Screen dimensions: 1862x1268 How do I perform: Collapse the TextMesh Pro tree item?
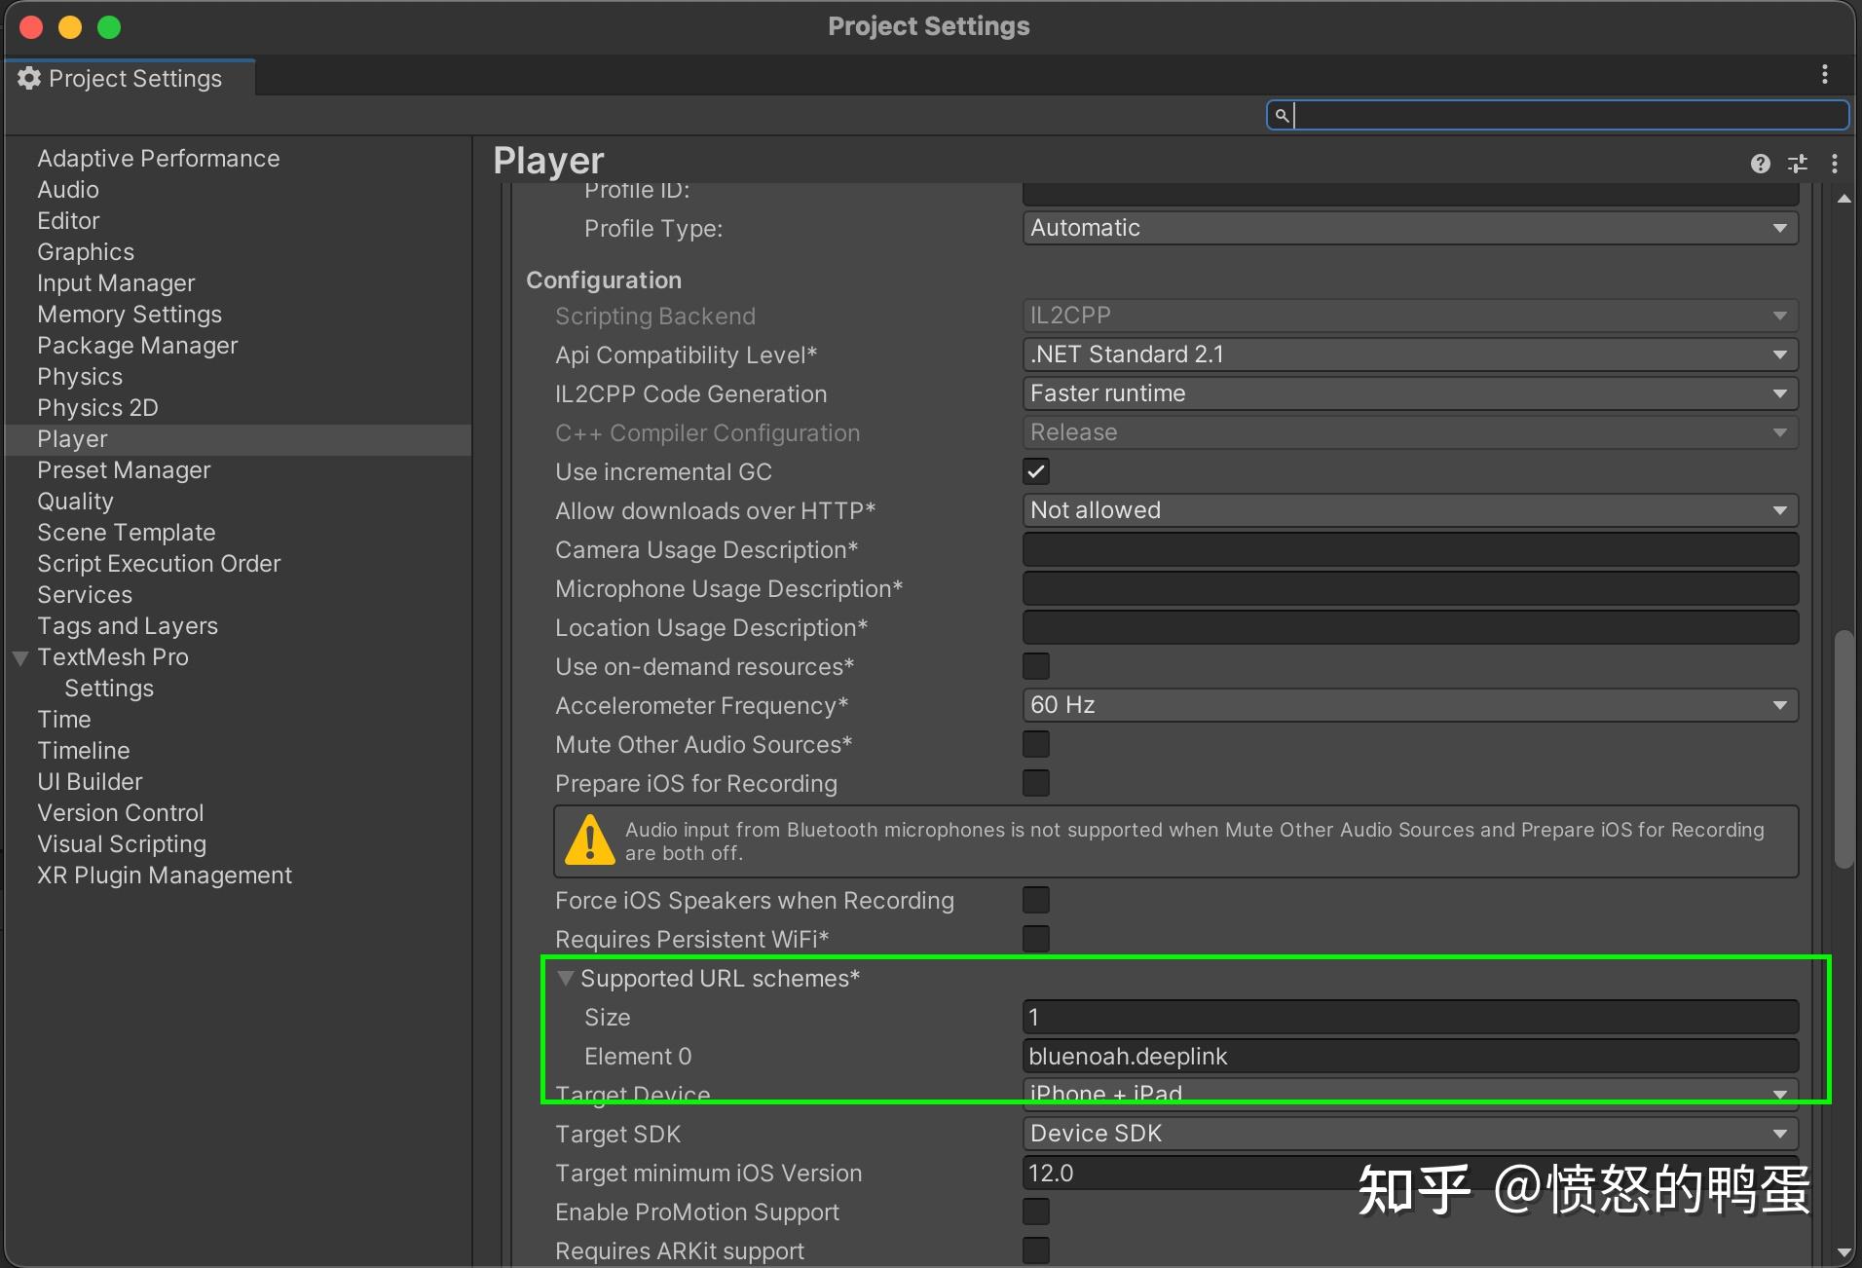click(x=19, y=657)
